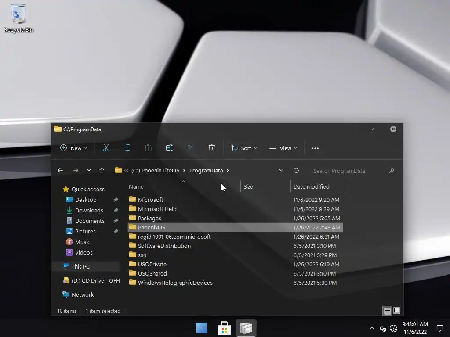Click (C:) Phoenix LiteOS breadcrumb

pos(155,171)
